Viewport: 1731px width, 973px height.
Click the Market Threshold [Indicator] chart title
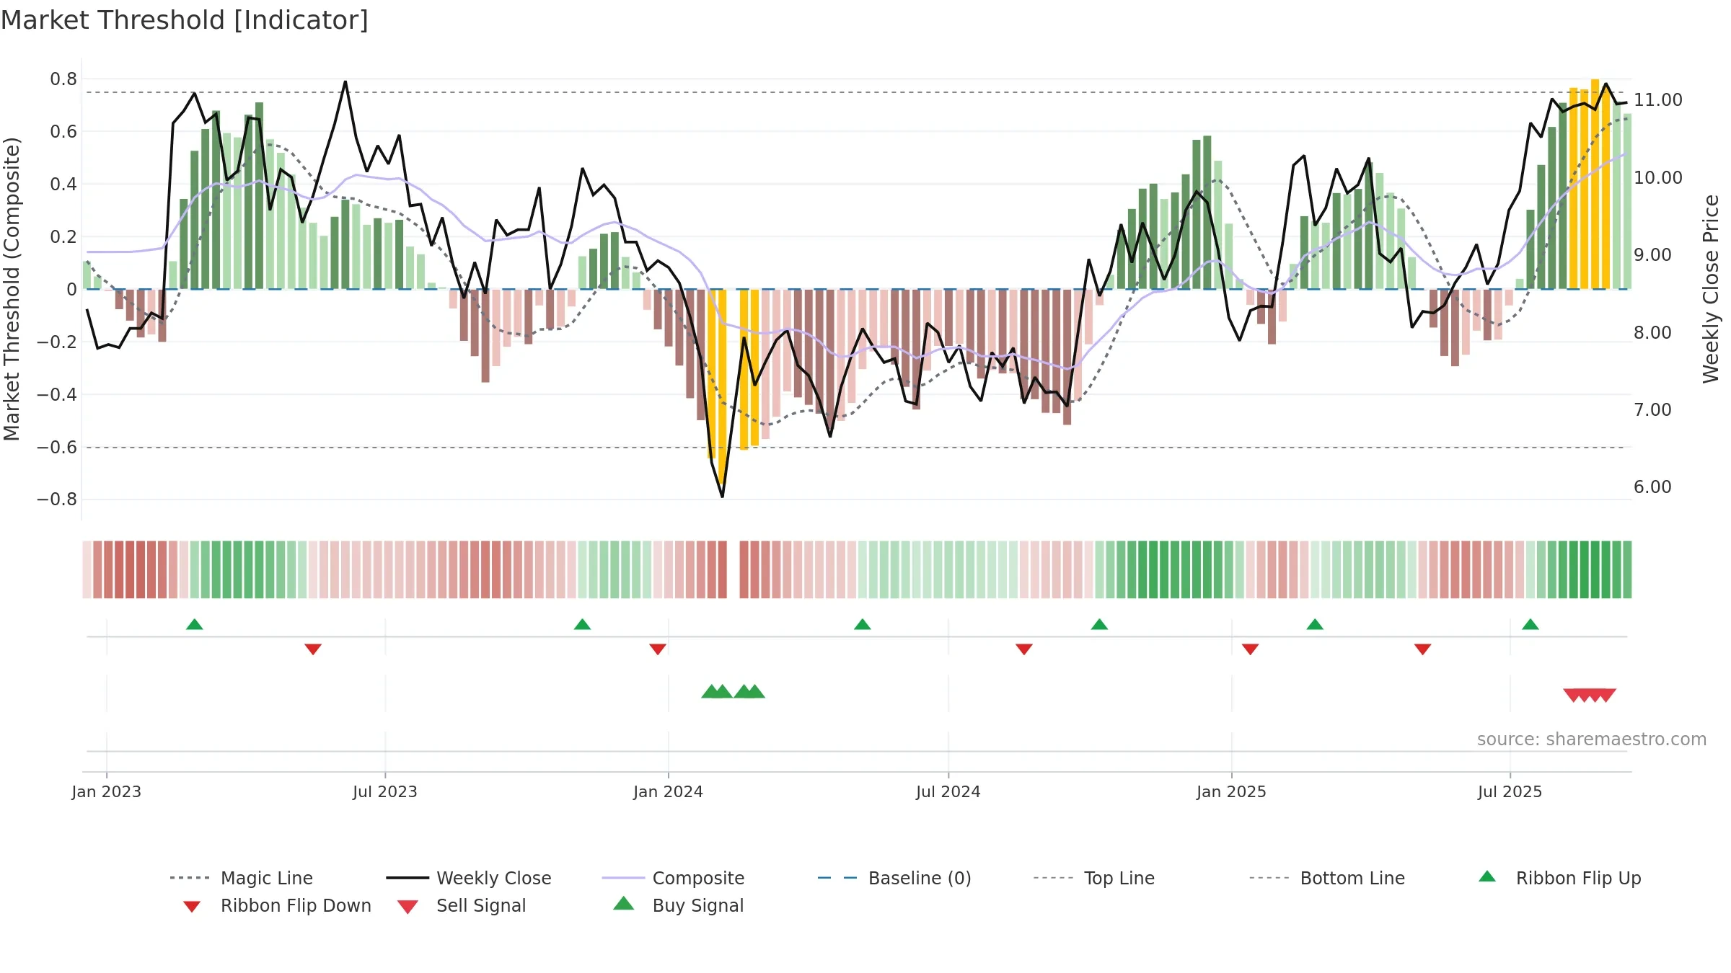[185, 20]
